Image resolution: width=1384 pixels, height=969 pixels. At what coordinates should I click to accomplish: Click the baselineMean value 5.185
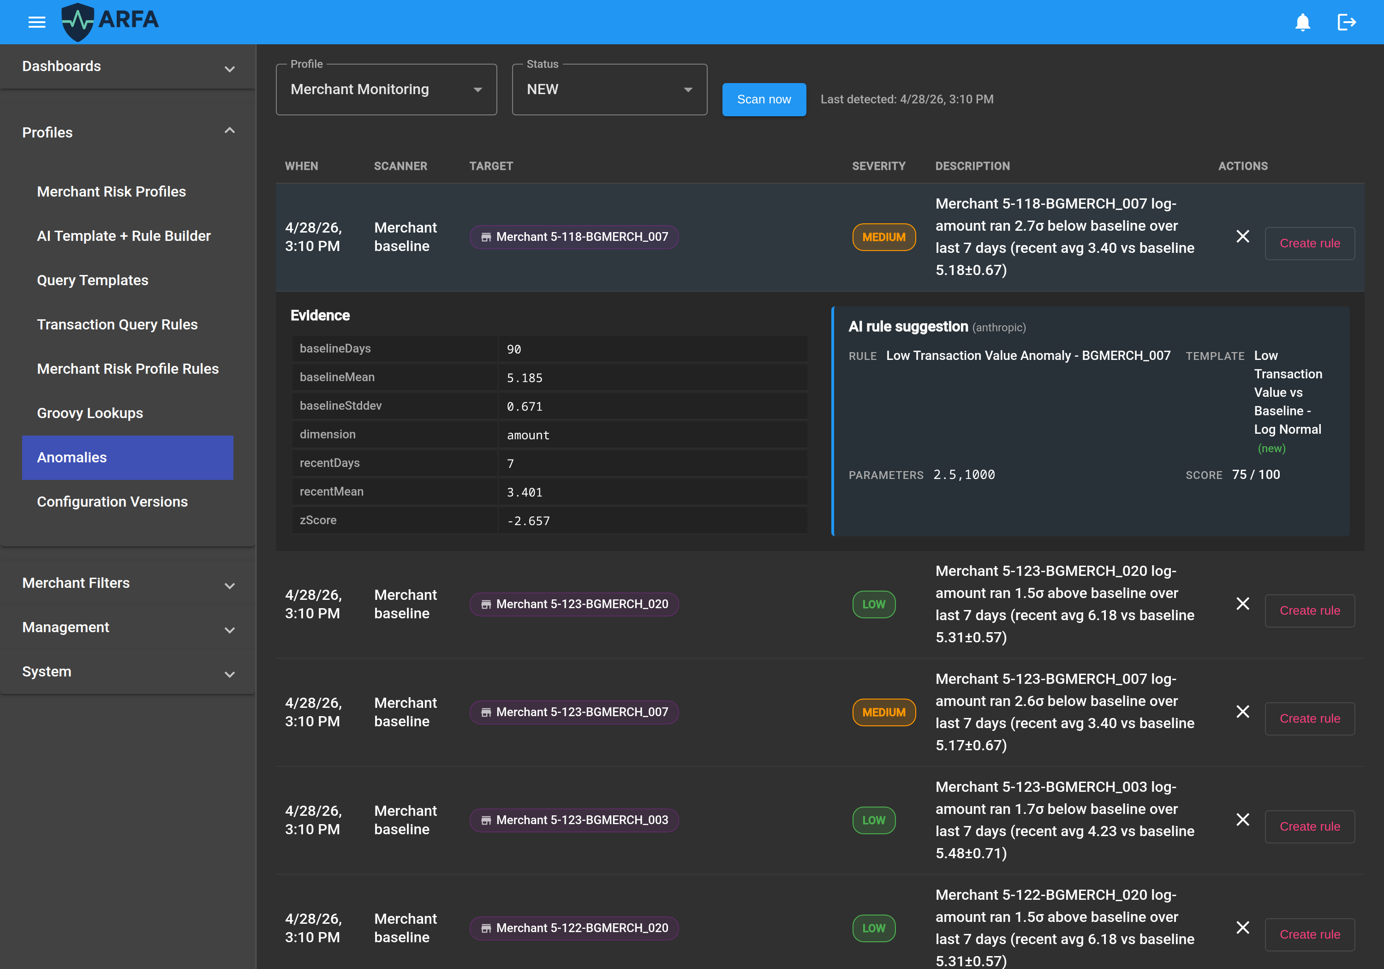click(525, 378)
